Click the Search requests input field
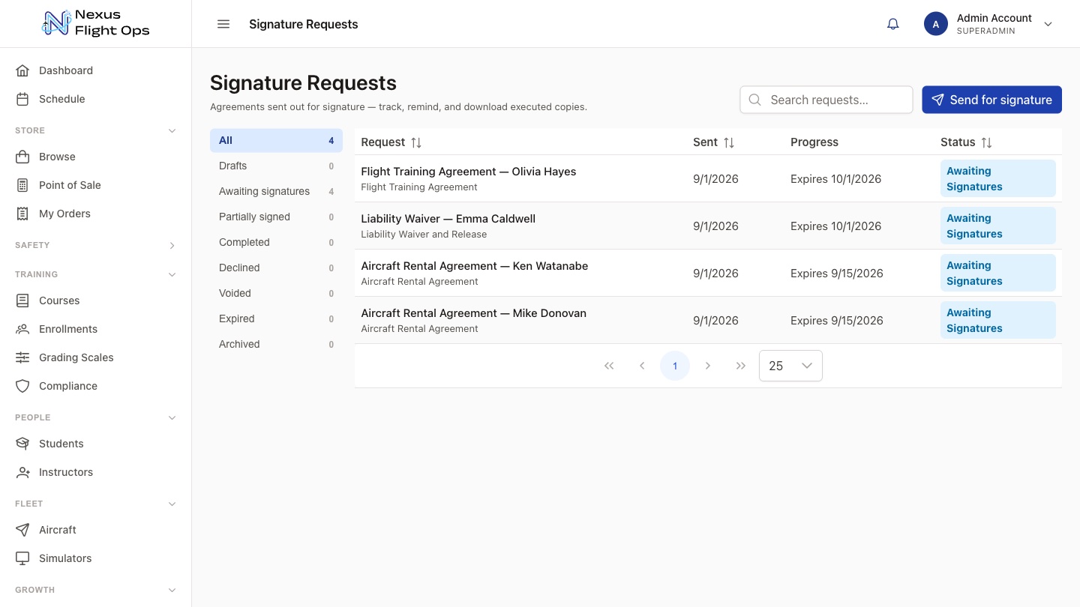Image resolution: width=1080 pixels, height=607 pixels. [x=826, y=100]
